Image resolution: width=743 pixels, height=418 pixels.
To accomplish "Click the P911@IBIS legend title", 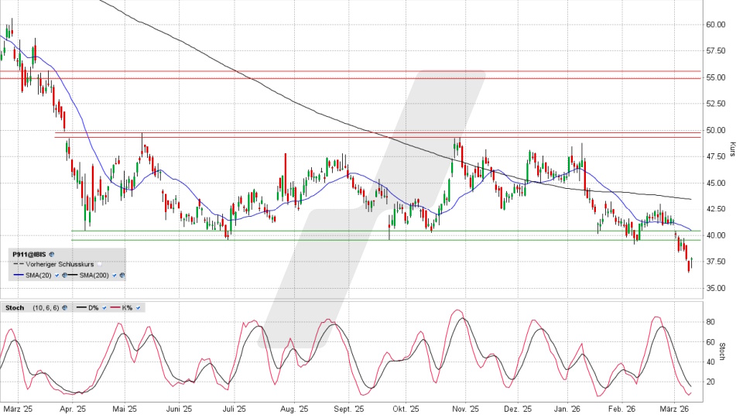I will 29,254.
